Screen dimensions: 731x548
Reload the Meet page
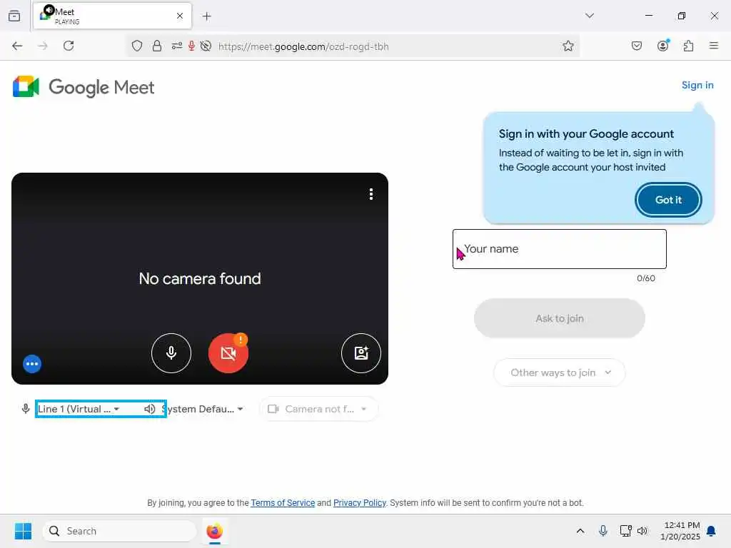coord(69,46)
